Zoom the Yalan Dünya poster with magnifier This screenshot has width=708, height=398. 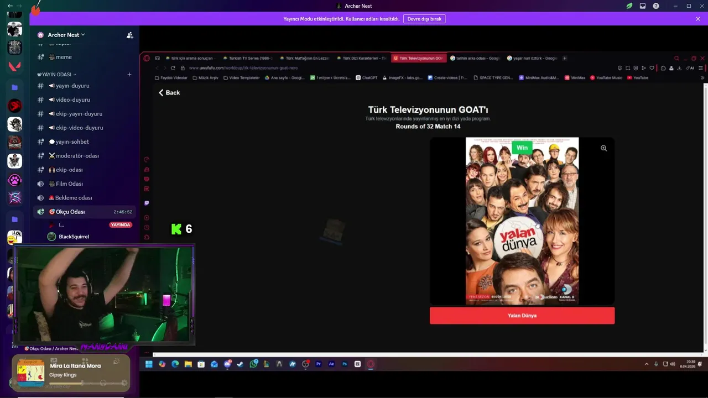603,148
